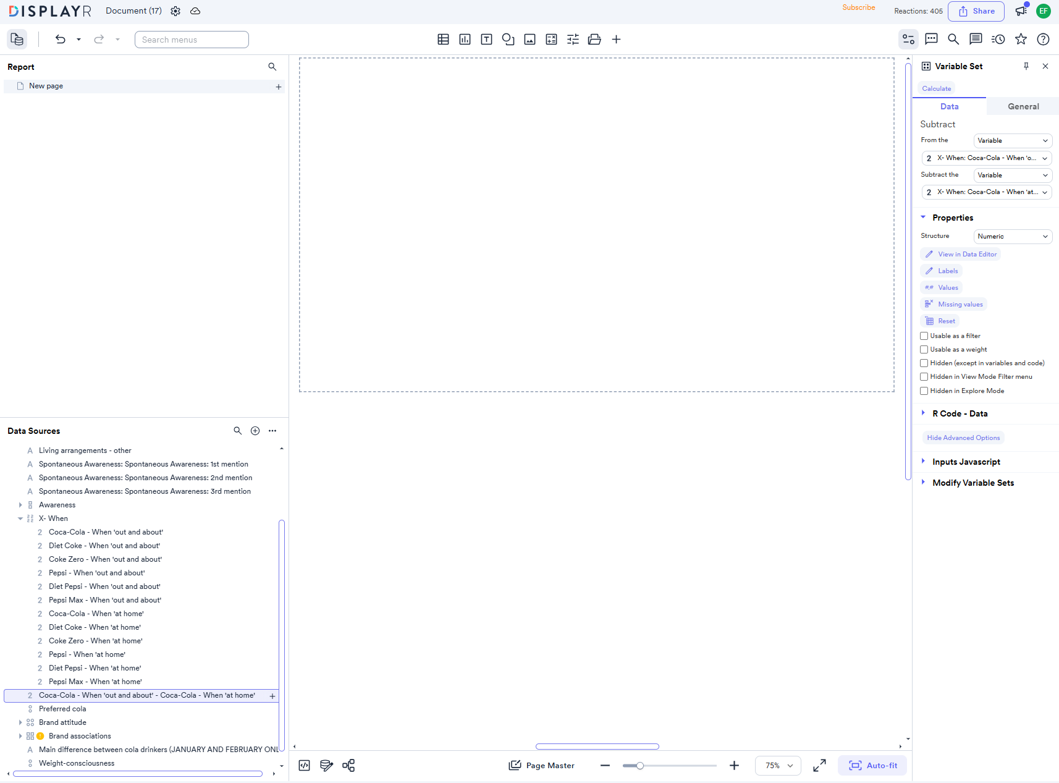The width and height of the screenshot is (1059, 783).
Task: Insert a new table from the toolbar
Action: pyautogui.click(x=444, y=39)
